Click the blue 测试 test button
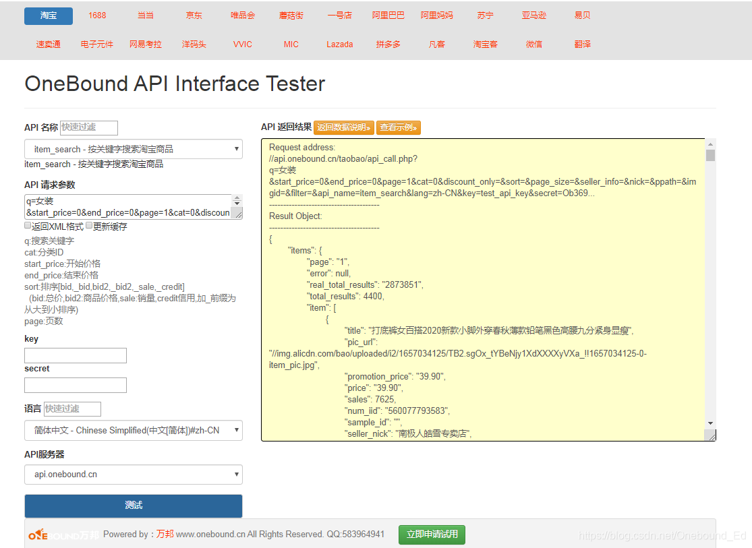752x548 pixels. (x=134, y=506)
